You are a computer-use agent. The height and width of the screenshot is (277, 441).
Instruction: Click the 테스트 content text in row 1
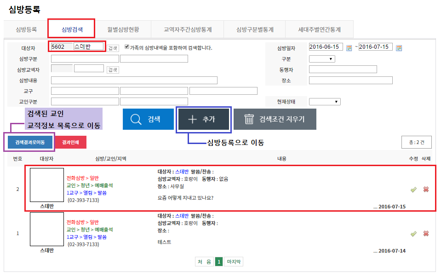click(164, 242)
